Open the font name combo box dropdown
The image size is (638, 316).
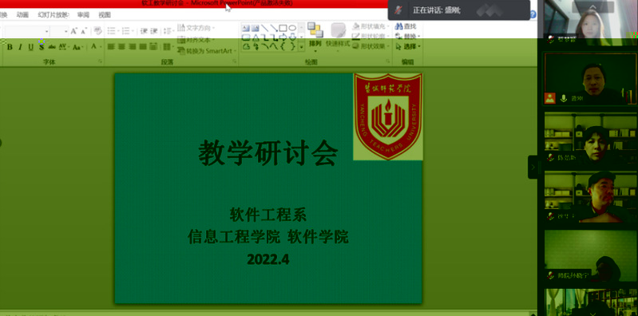(47, 31)
